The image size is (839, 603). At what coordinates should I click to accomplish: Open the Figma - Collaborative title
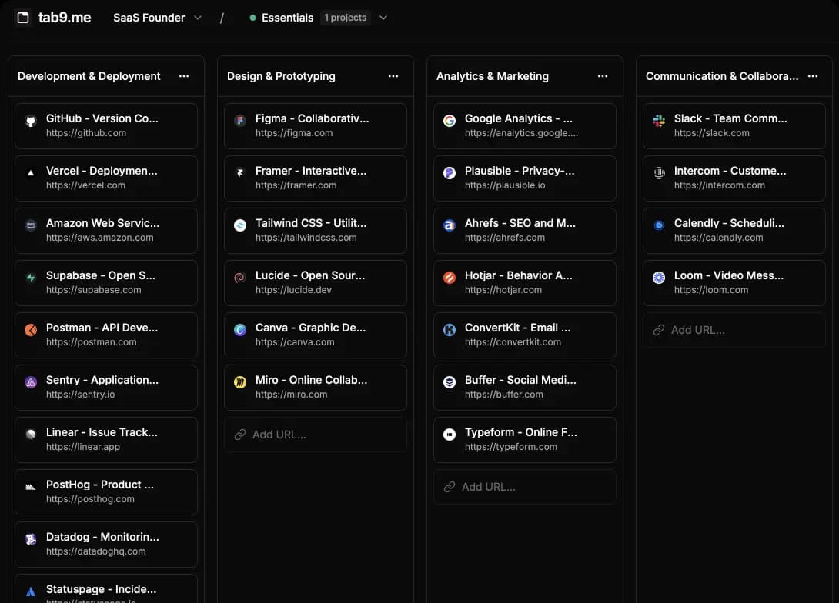coord(312,118)
